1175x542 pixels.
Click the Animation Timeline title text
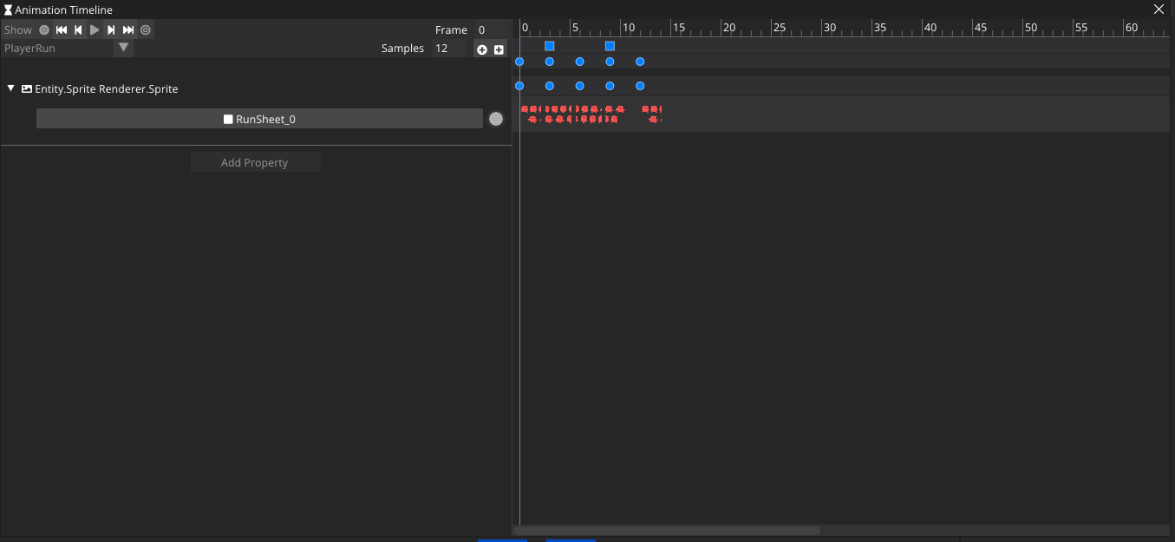[x=63, y=10]
